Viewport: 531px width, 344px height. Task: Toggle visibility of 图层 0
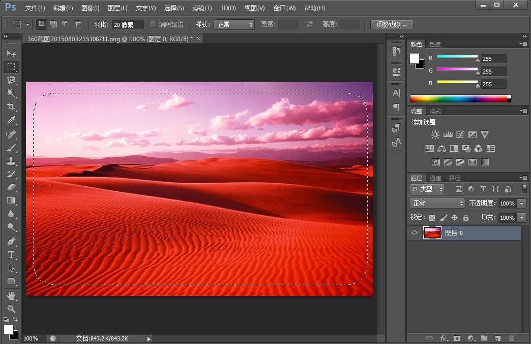click(414, 232)
